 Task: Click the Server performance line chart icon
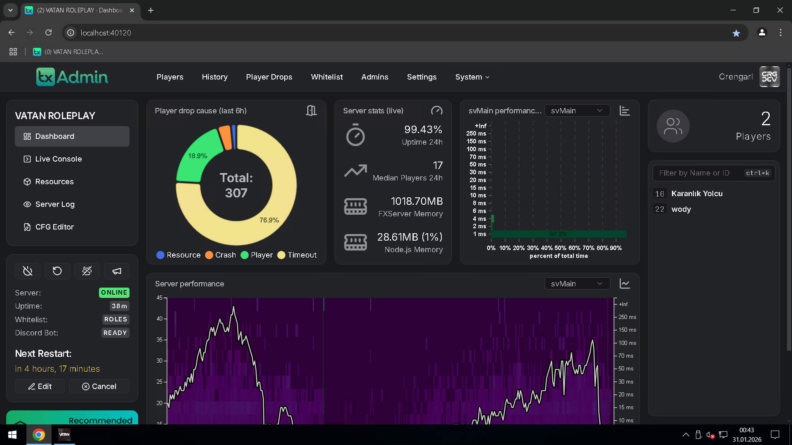(x=625, y=283)
